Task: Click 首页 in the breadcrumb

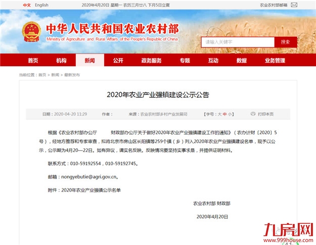Action: (x=42, y=75)
